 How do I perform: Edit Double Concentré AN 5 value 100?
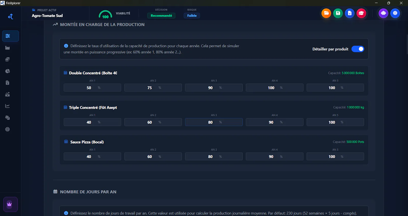click(x=335, y=88)
